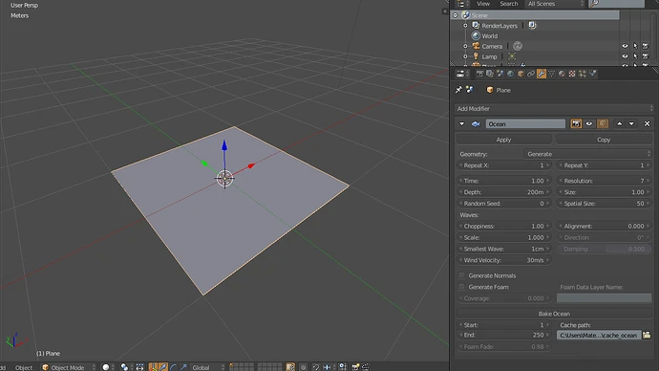Open the Object Mode selector
Viewport: 659px width, 371px height.
(x=68, y=367)
